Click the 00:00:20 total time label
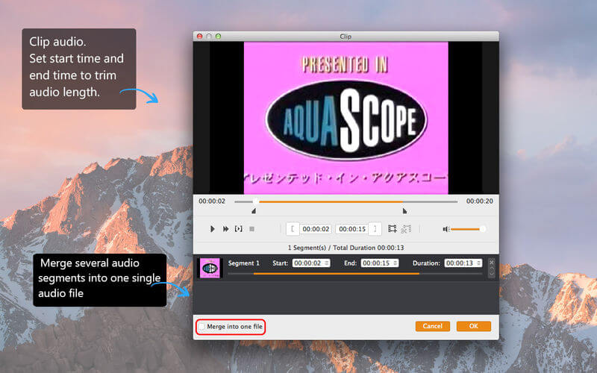This screenshot has height=373, width=597. coord(479,201)
